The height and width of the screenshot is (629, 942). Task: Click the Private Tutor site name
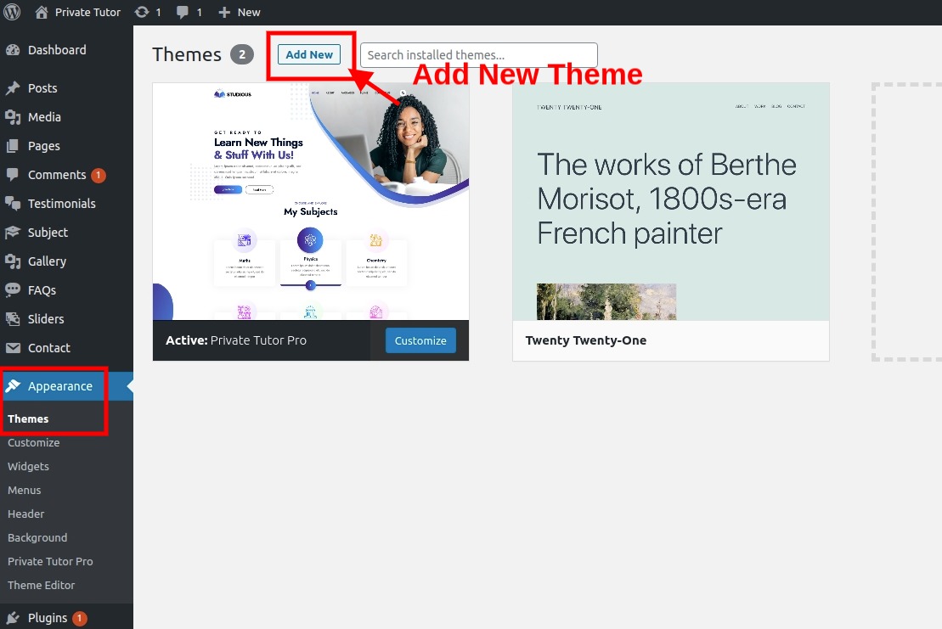tap(87, 13)
